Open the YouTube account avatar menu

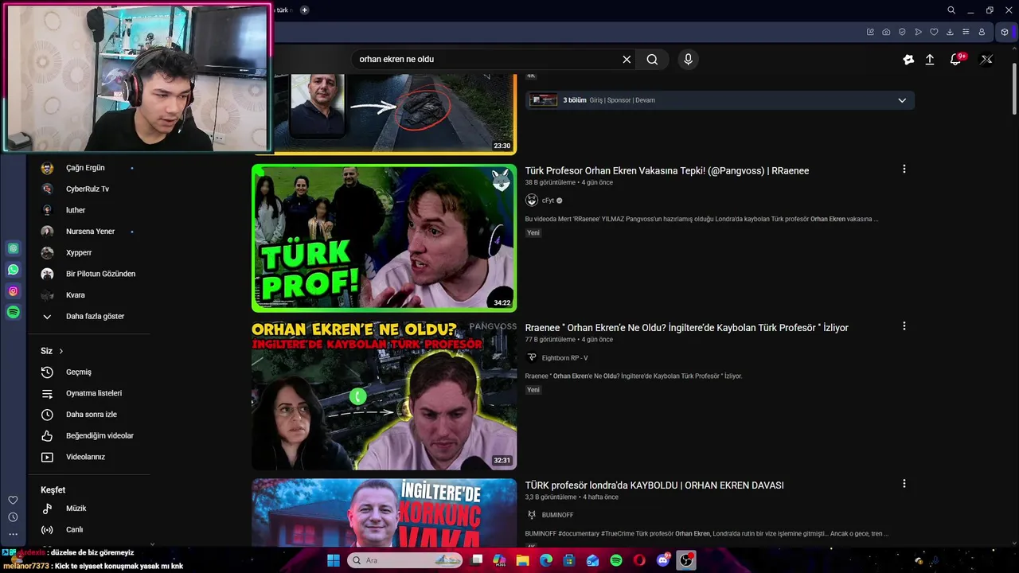pyautogui.click(x=986, y=60)
